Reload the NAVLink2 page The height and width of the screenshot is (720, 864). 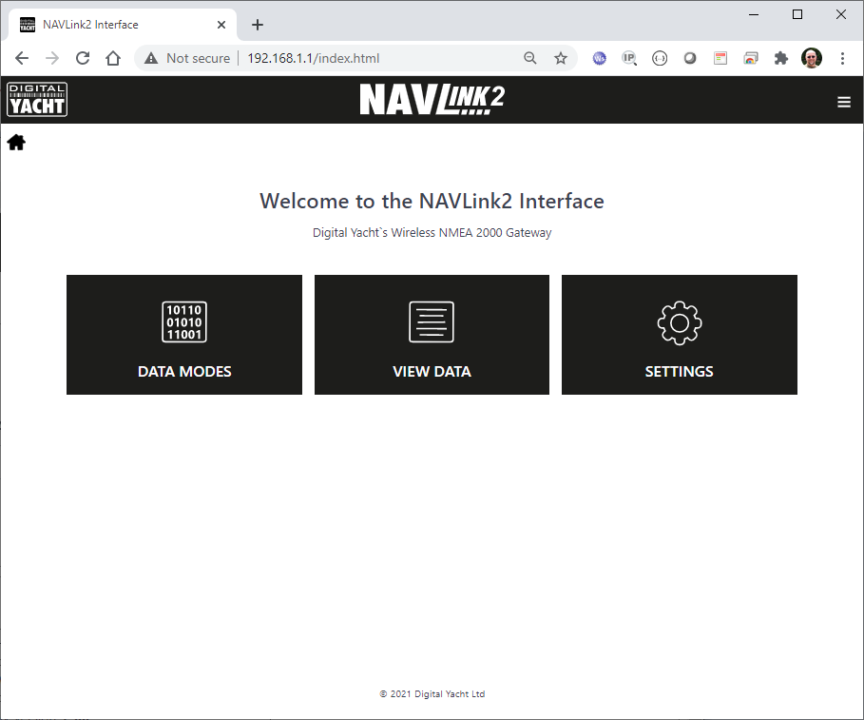click(x=83, y=57)
